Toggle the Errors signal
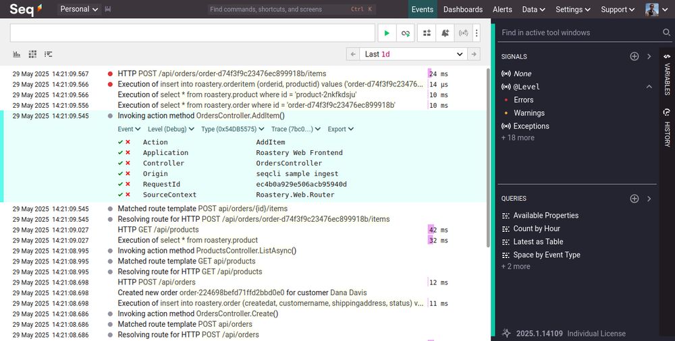The height and width of the screenshot is (341, 675). 524,100
